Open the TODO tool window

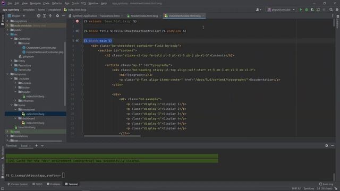tap(37, 184)
